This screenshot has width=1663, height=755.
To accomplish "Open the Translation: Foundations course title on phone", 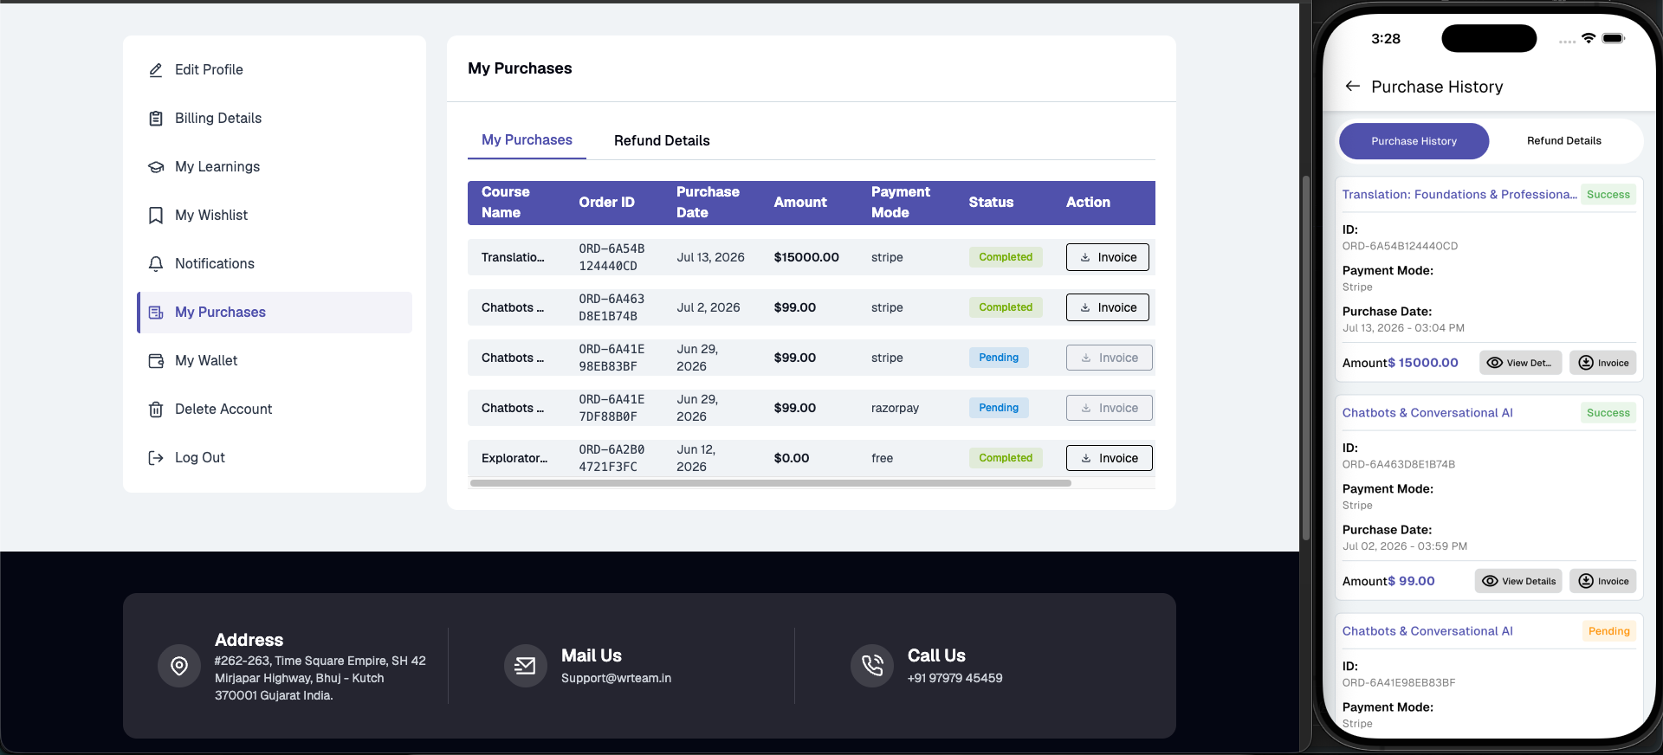I will 1459,195.
